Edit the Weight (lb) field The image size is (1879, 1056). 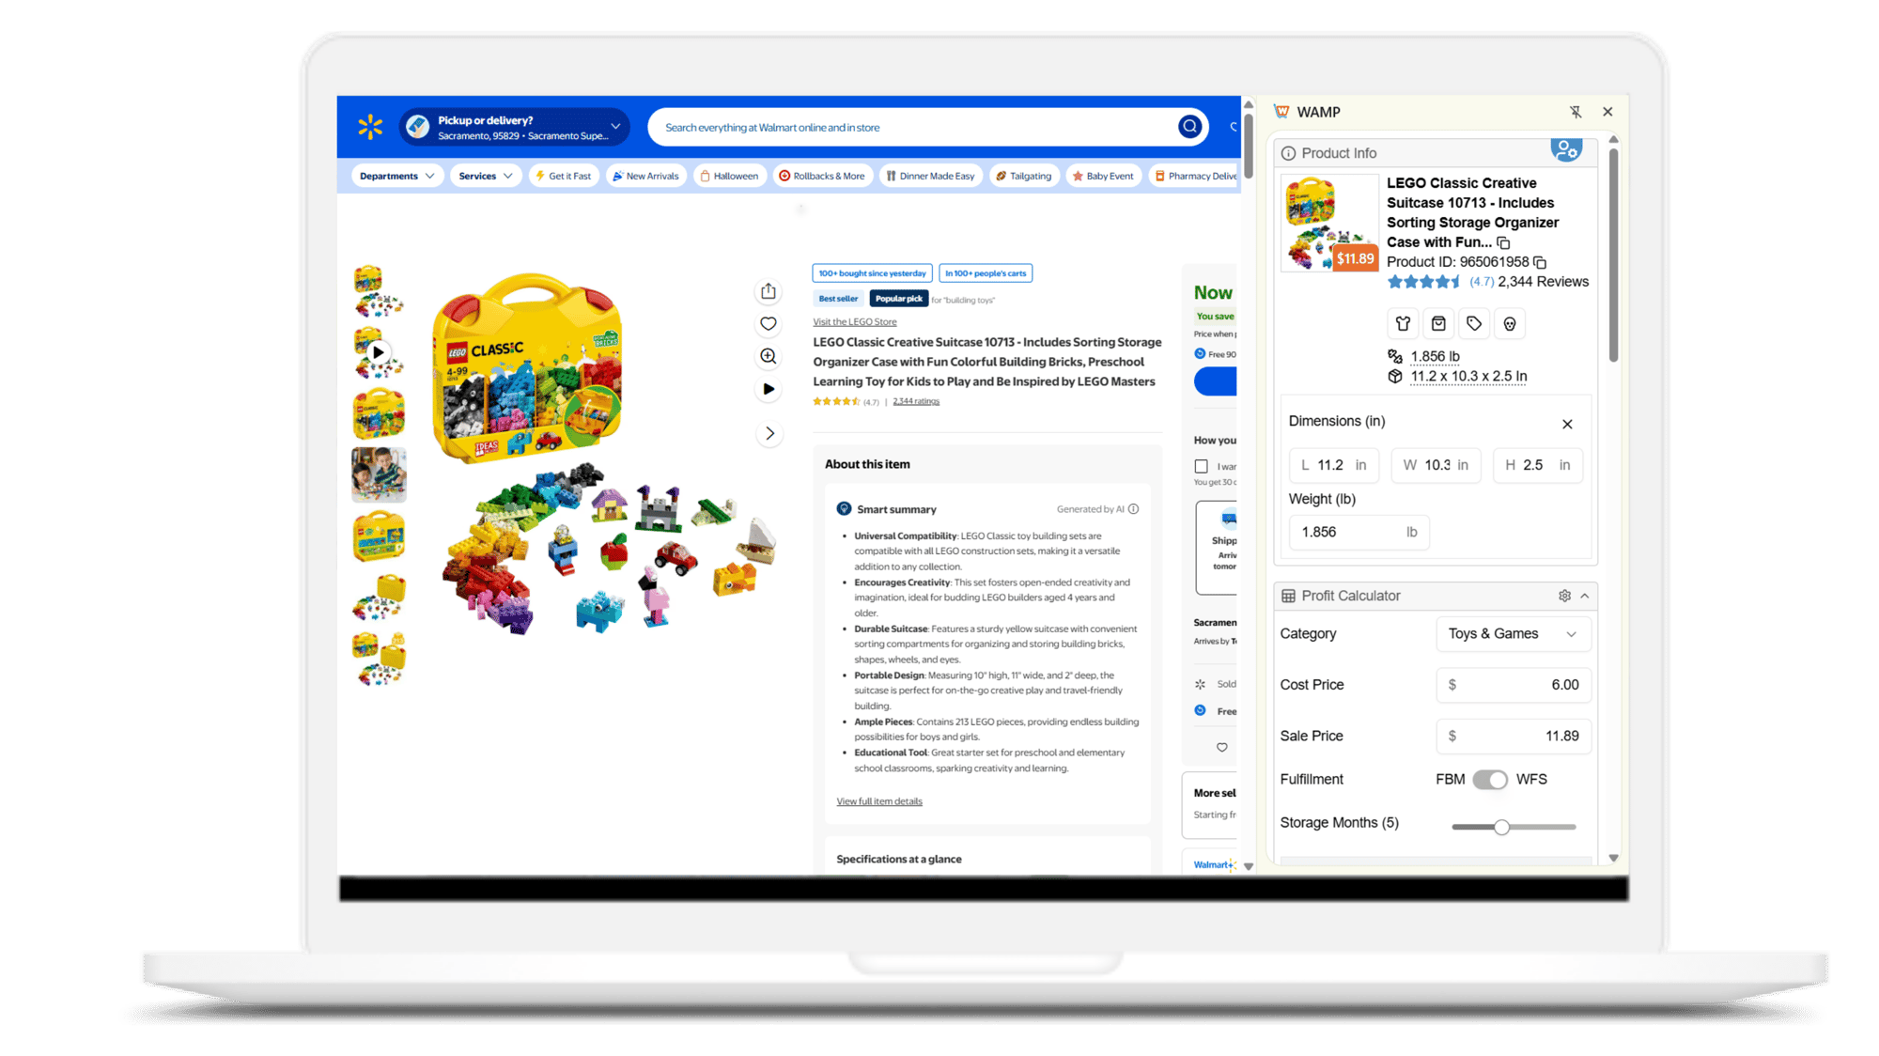[1359, 533]
